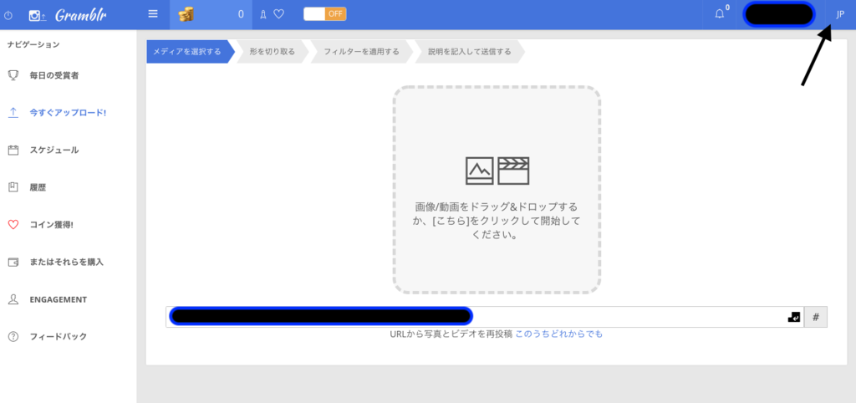Click the red heart sidebar icon
This screenshot has width=856, height=403.
tap(13, 224)
